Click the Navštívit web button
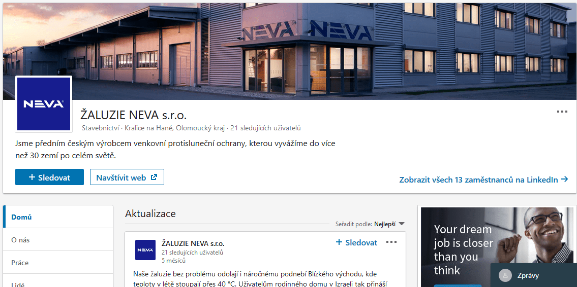Image resolution: width=577 pixels, height=287 pixels. click(127, 177)
